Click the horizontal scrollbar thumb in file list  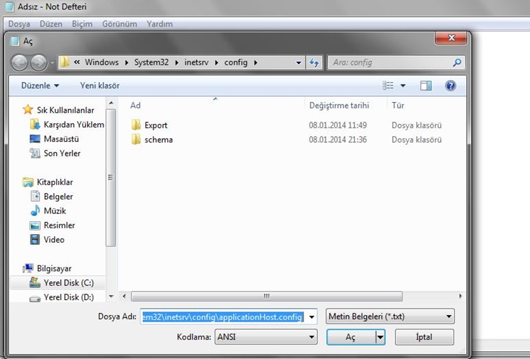point(267,296)
